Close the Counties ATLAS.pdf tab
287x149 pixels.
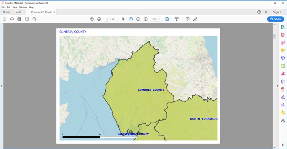point(54,12)
